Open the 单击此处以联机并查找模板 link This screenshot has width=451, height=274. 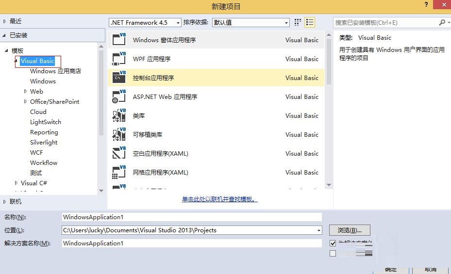tap(220, 199)
